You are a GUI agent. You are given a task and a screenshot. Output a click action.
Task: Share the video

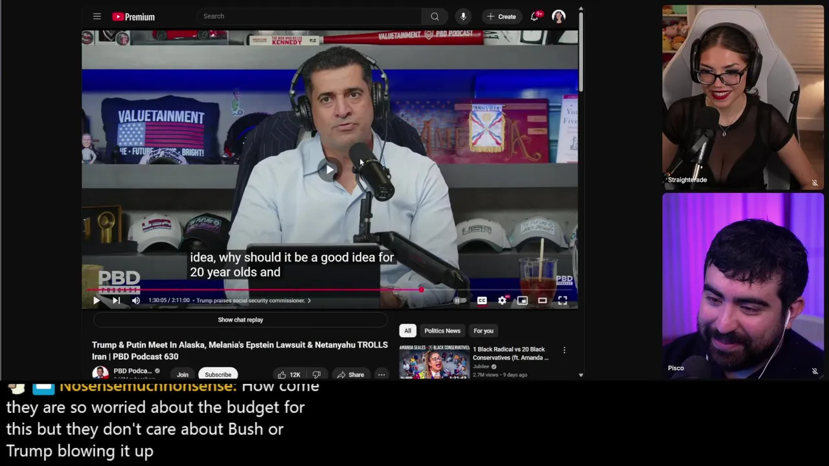(x=350, y=374)
